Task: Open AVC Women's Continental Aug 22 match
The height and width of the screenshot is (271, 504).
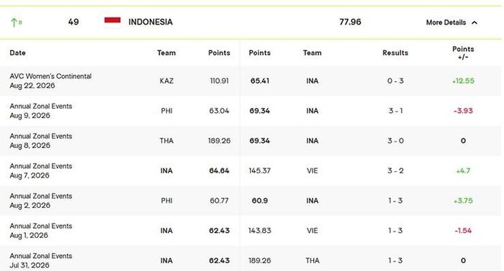Action: pyautogui.click(x=251, y=81)
